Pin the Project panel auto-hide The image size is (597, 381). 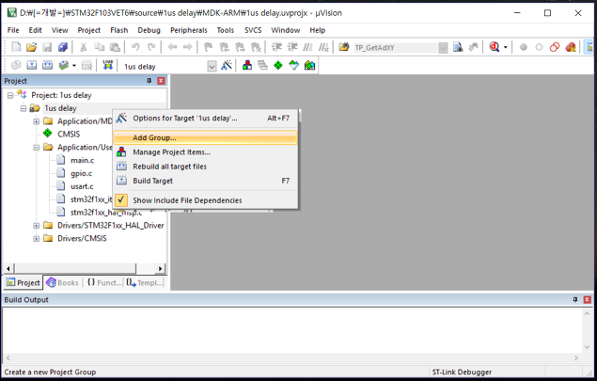click(x=149, y=81)
